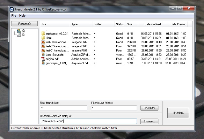Click the status bar deleted structures message
Viewport: 204px width, 139px height.
(64, 128)
